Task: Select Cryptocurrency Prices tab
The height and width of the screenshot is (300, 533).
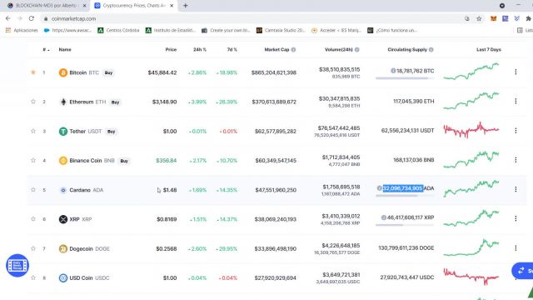Action: coord(132,6)
